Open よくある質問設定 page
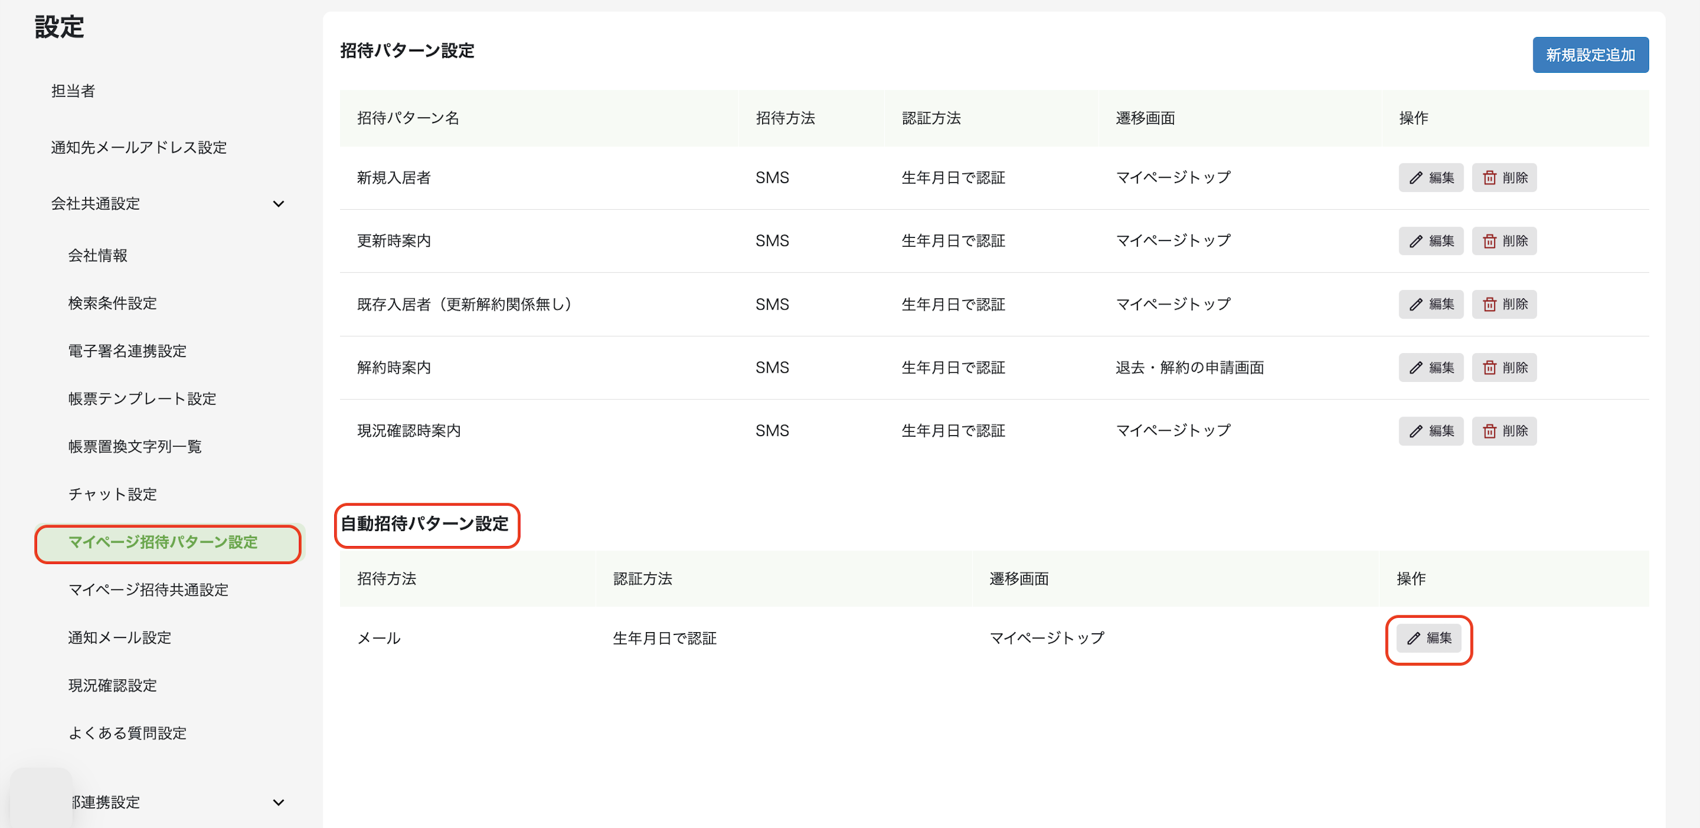The height and width of the screenshot is (828, 1700). [x=127, y=733]
